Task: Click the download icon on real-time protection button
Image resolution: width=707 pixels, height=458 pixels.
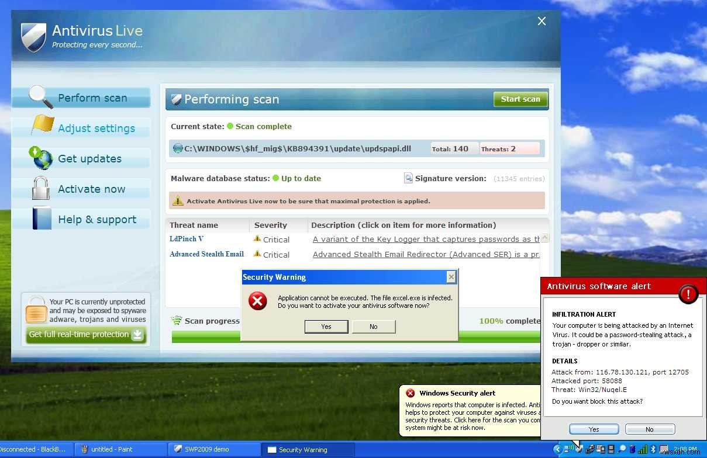Action: (x=137, y=335)
